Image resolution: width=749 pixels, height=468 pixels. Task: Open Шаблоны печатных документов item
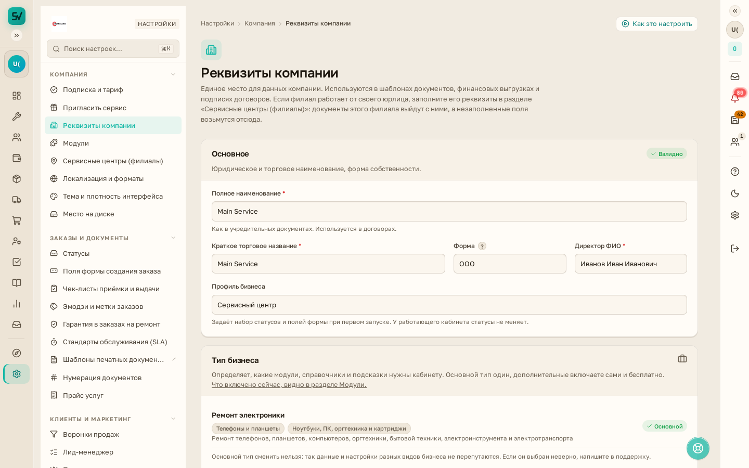click(x=113, y=360)
